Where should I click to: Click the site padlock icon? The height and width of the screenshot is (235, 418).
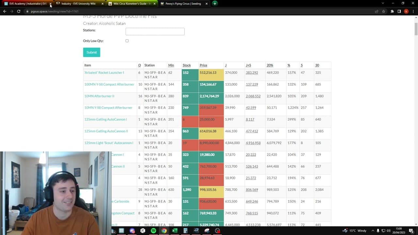[27, 11]
